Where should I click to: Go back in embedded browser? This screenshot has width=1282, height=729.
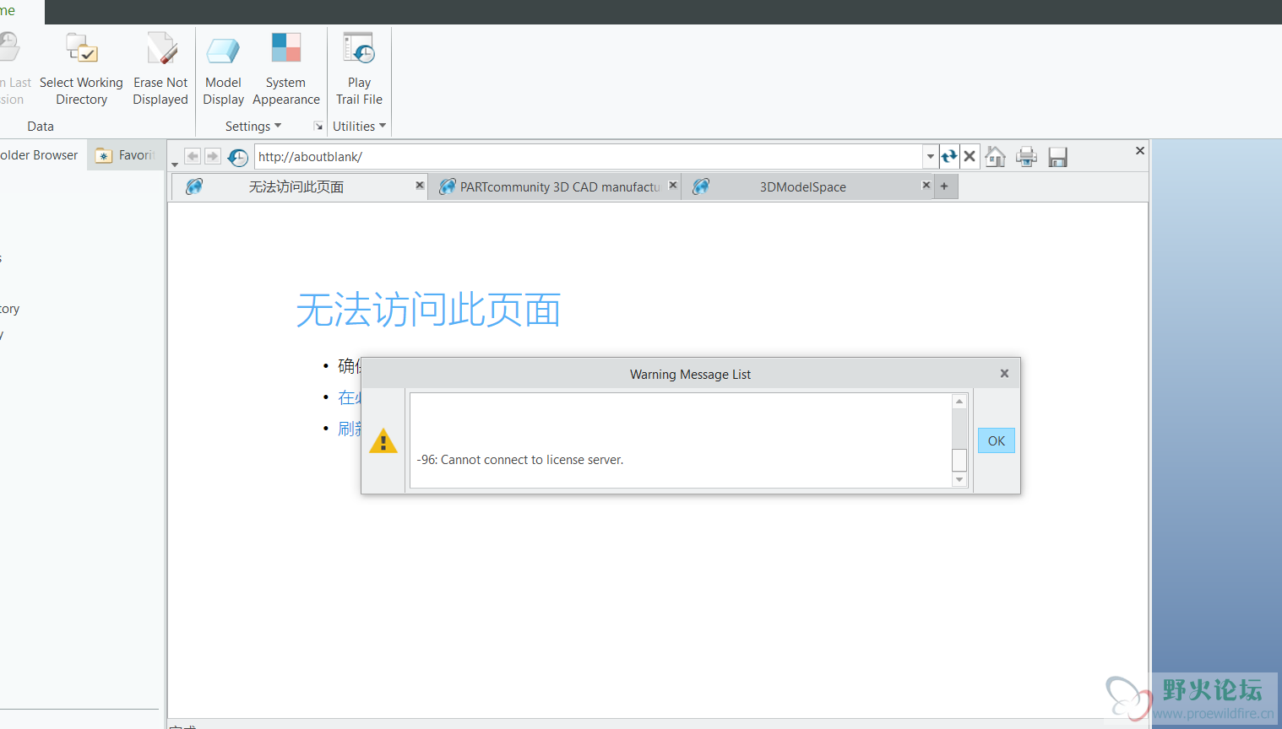(193, 156)
